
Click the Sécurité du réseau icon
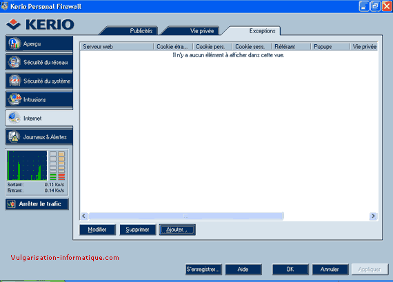pyautogui.click(x=14, y=62)
